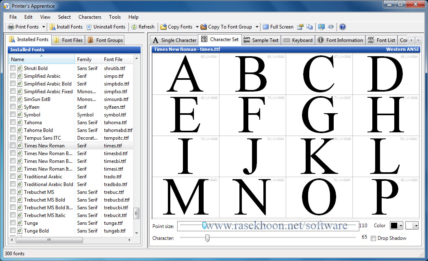Open the black foreground Color dropdown
Image resolution: width=428 pixels, height=261 pixels.
point(401,226)
